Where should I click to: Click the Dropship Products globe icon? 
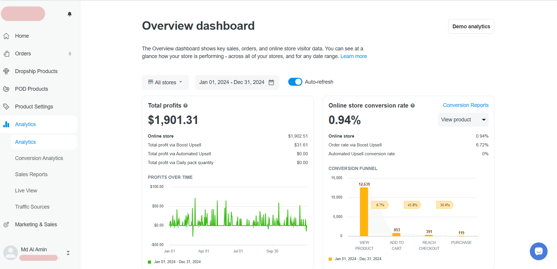point(6,71)
